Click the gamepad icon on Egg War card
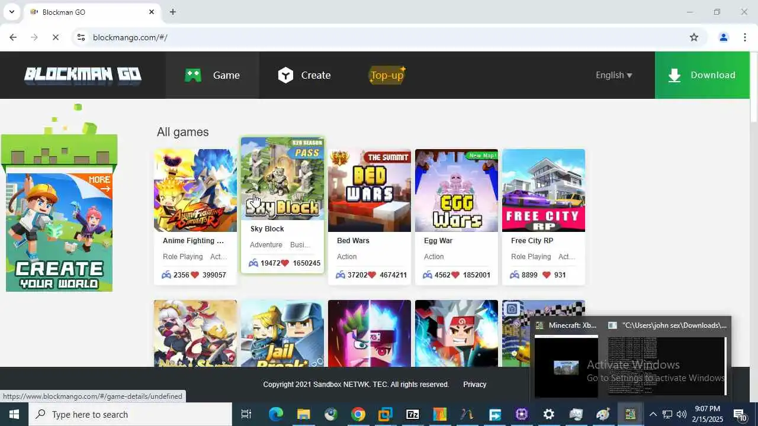The height and width of the screenshot is (426, 758). point(428,275)
